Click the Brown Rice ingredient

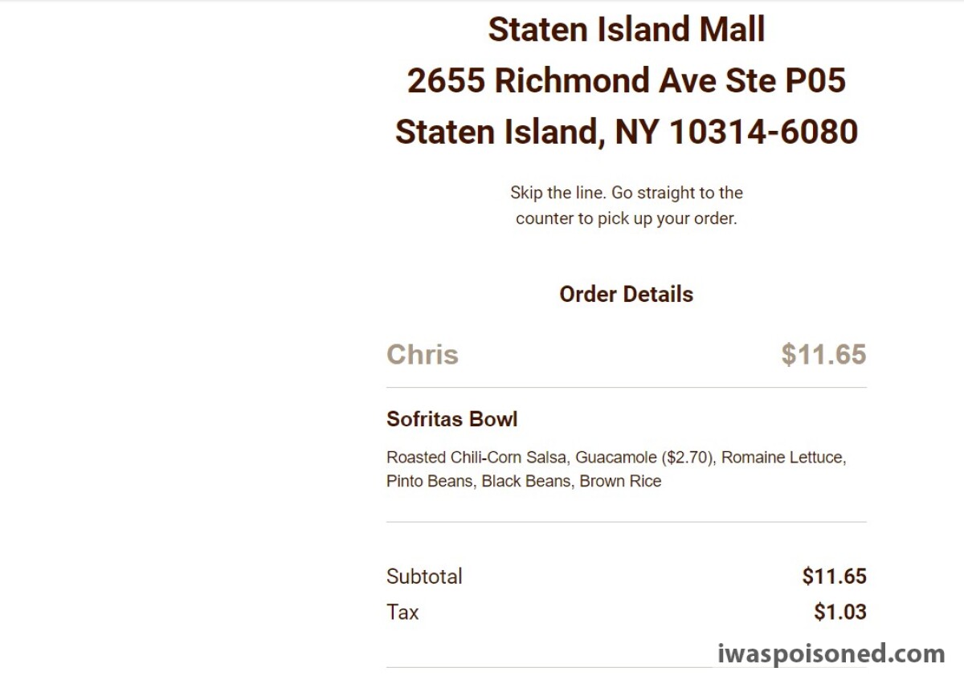[x=620, y=482]
